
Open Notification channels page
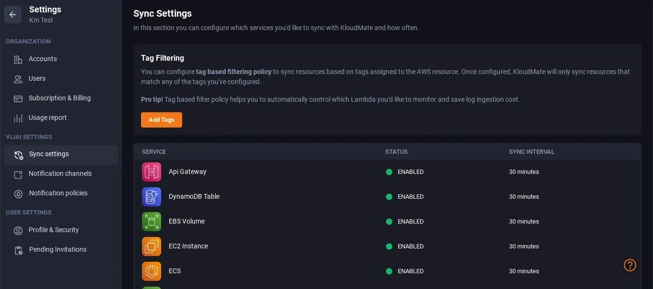point(61,174)
